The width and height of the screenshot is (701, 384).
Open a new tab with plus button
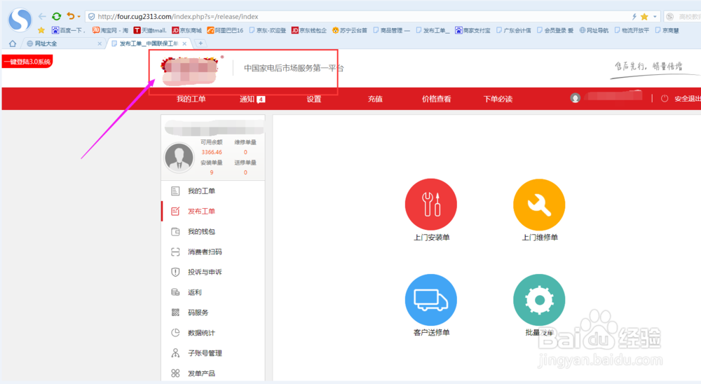coord(200,43)
